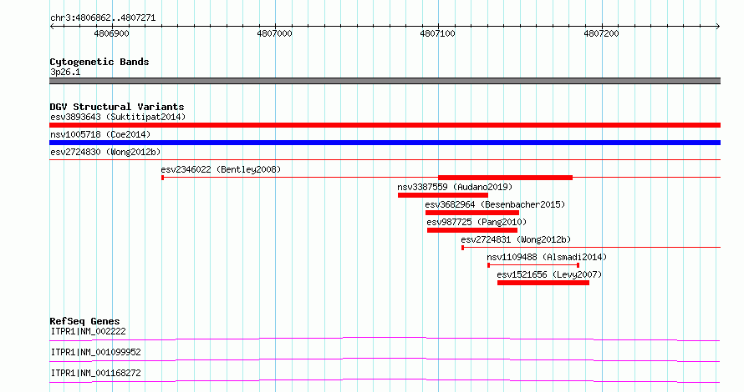Screen dimensions: 744x392
Task: Open nsv1109488 (Alsmadi2014) variant label
Action: (x=547, y=257)
